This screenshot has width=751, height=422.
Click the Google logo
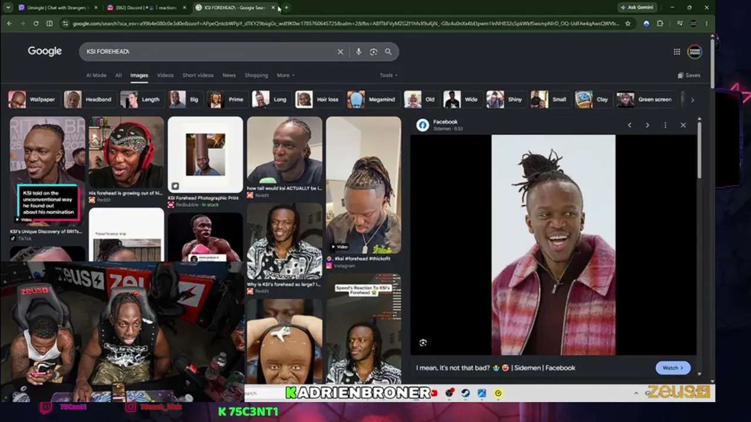click(45, 52)
